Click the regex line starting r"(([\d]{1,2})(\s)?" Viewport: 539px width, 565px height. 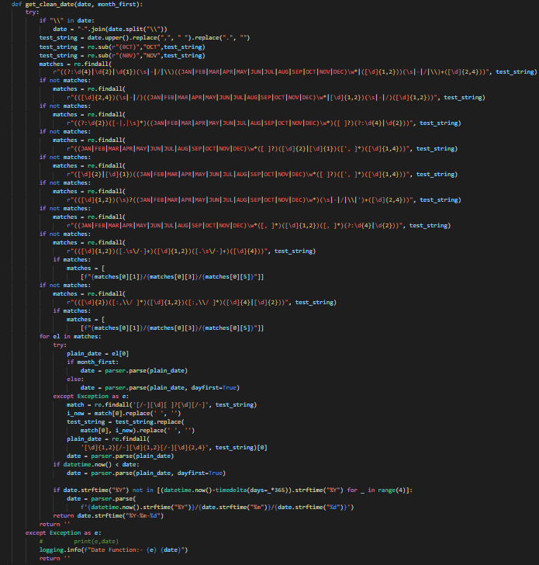pyautogui.click(x=264, y=200)
